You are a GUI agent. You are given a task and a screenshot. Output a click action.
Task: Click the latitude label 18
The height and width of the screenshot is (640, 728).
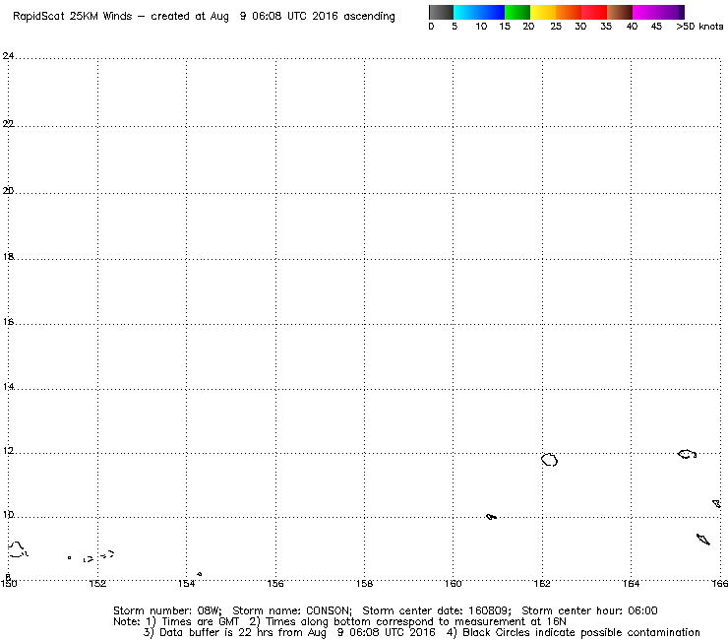coord(8,257)
